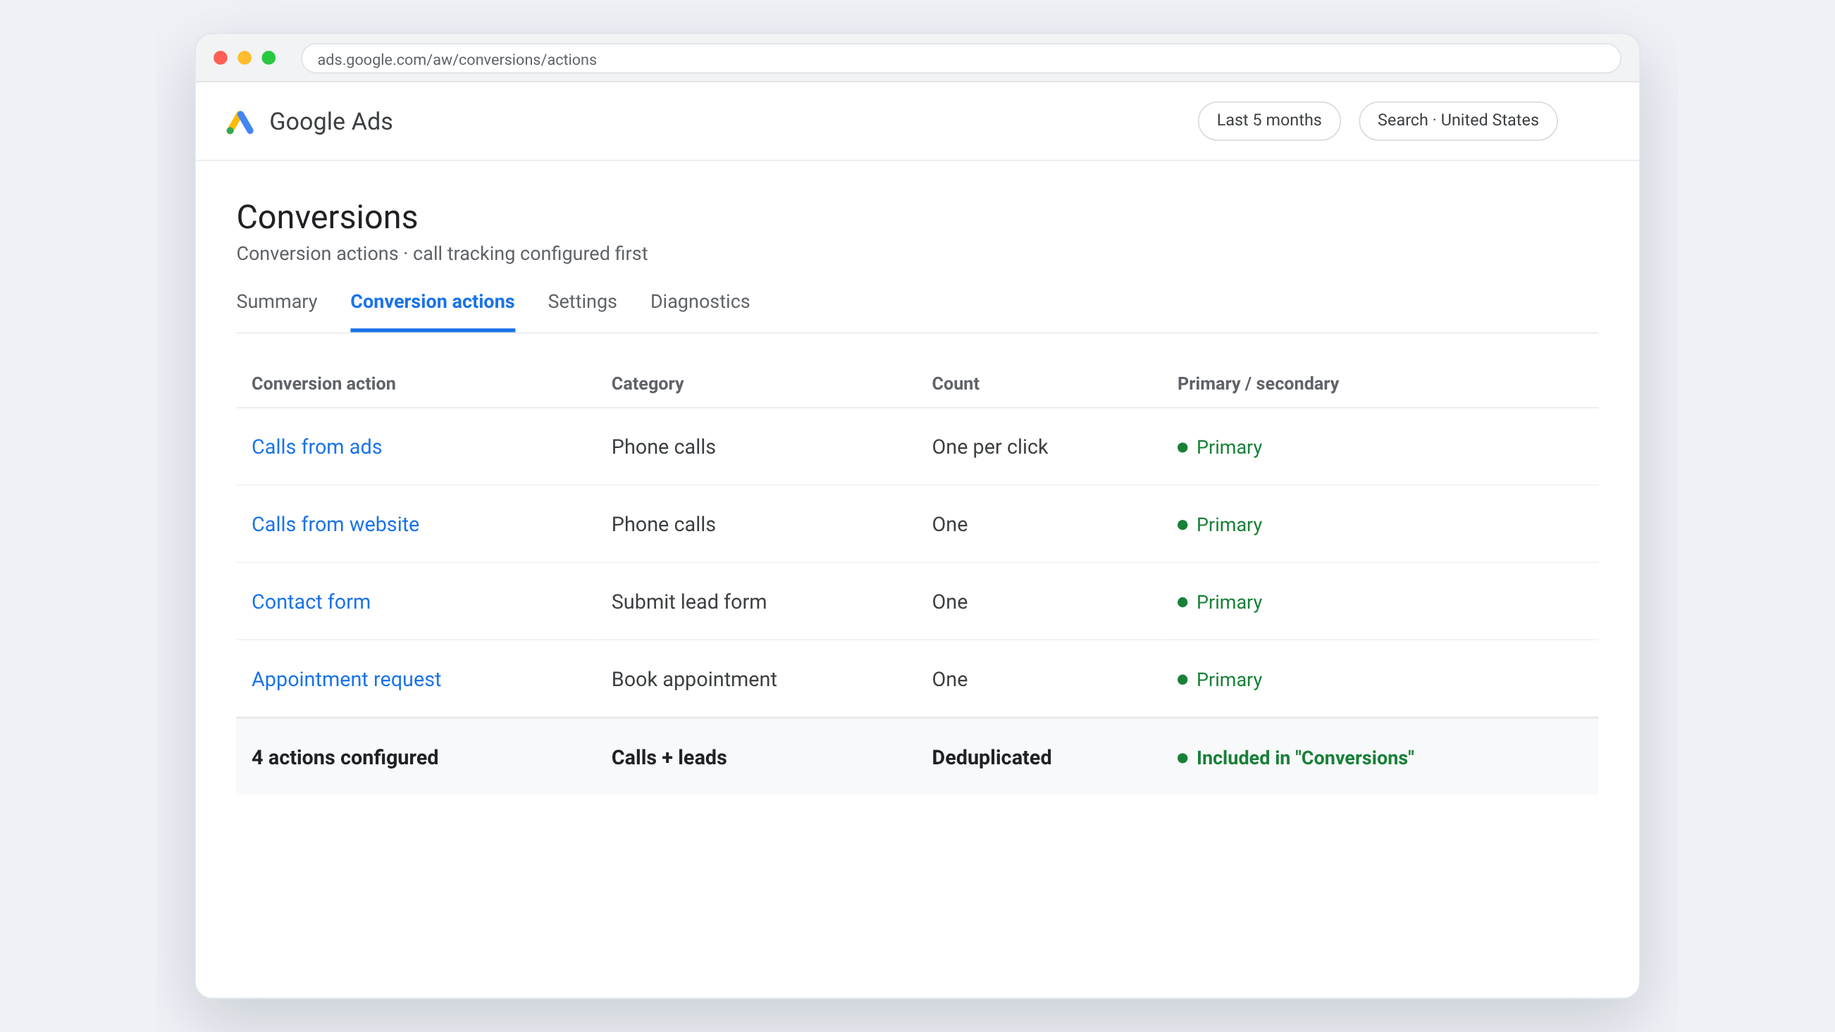Image resolution: width=1835 pixels, height=1032 pixels.
Task: Click Primary status for Contact form
Action: tap(1220, 602)
